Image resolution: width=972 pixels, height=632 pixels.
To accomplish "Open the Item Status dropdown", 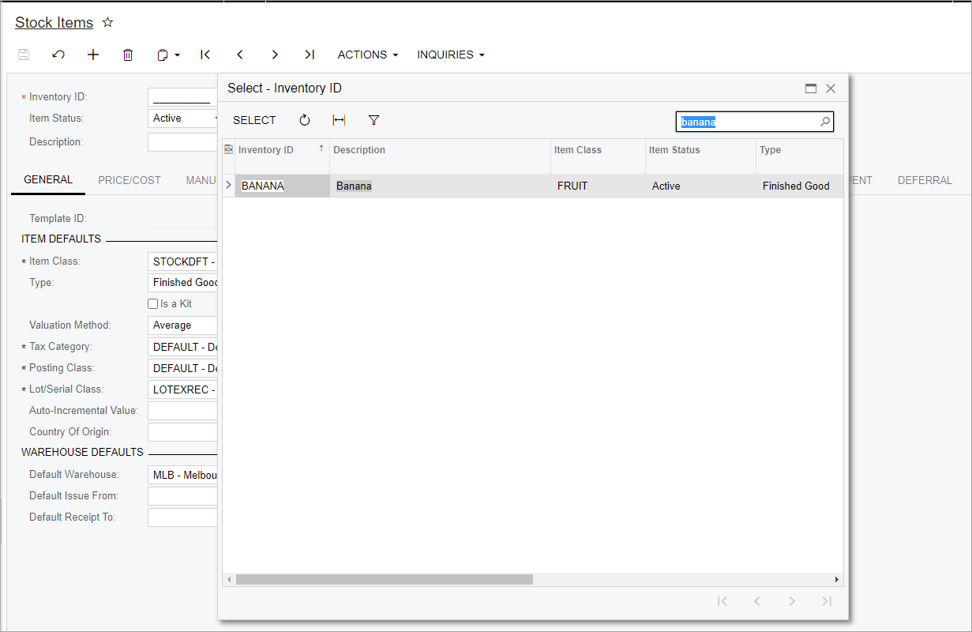I will (182, 118).
